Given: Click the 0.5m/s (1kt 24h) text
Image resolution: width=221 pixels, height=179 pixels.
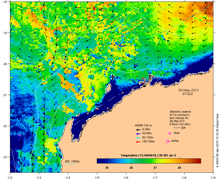Looking at the screenshot, I should [180, 125].
